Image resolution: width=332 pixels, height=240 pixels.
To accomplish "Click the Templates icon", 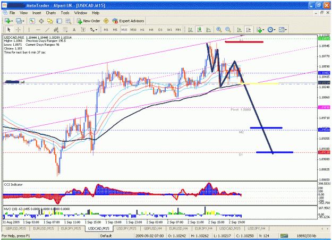I will [x=282, y=30].
